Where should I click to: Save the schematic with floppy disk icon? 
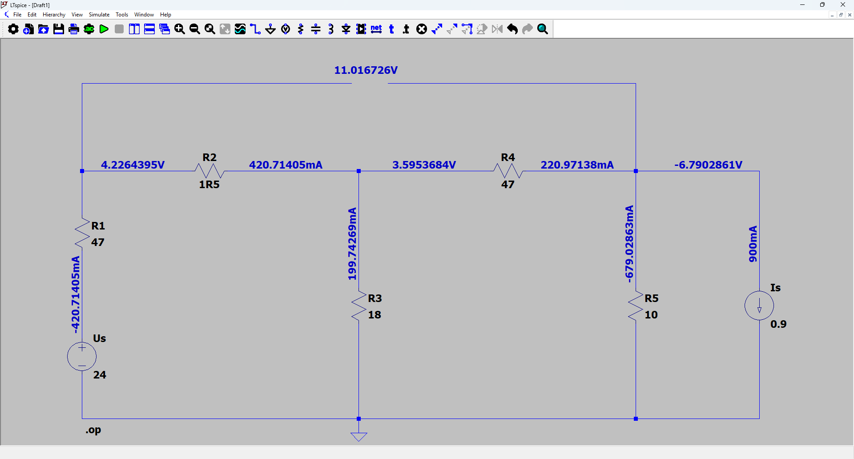[x=59, y=29]
